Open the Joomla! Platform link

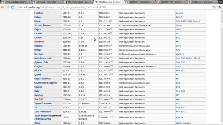[43, 25]
